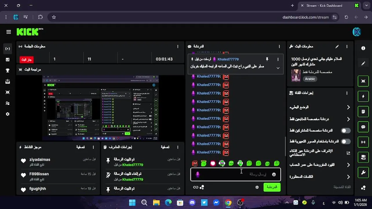Toggle the notes page widget in right bar

pyautogui.click(x=363, y=111)
